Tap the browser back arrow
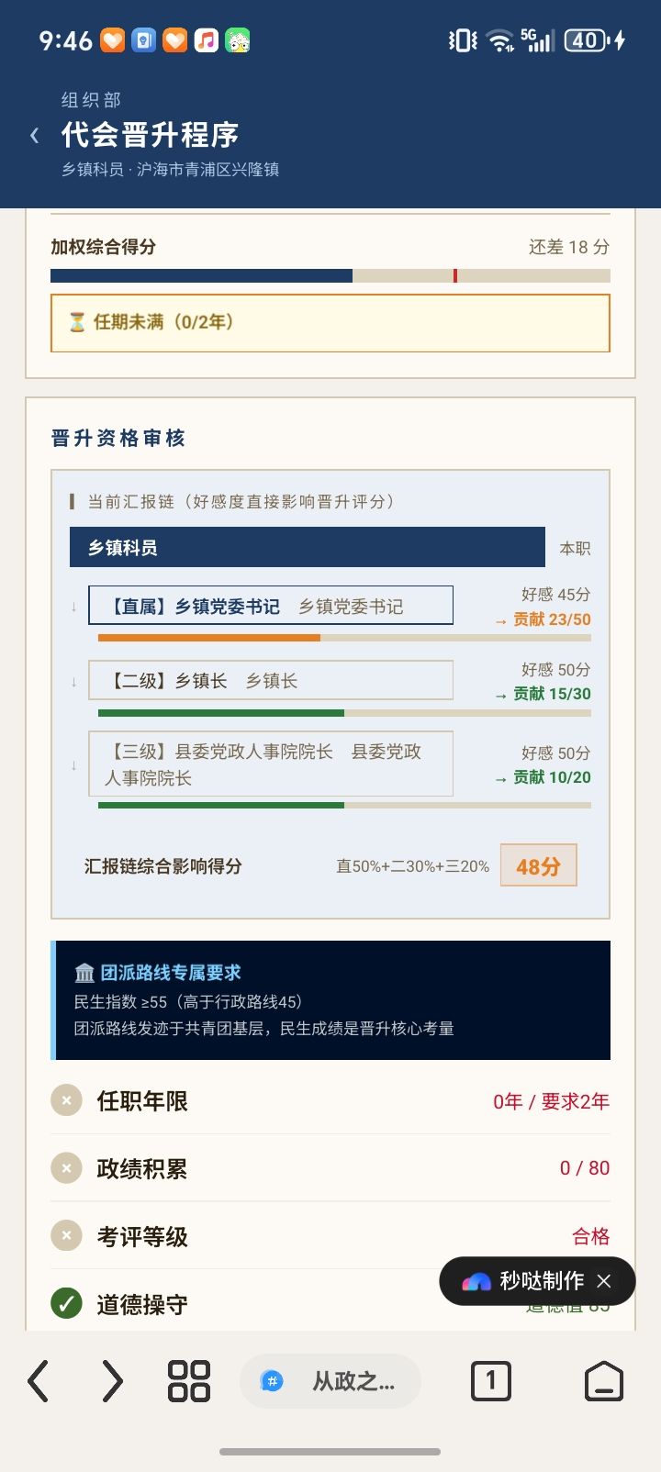 [38, 1380]
